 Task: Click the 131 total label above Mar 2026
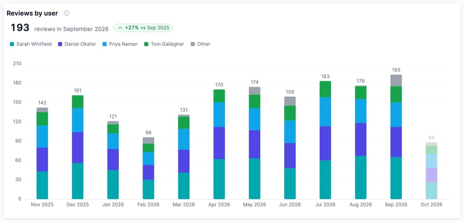click(x=184, y=110)
